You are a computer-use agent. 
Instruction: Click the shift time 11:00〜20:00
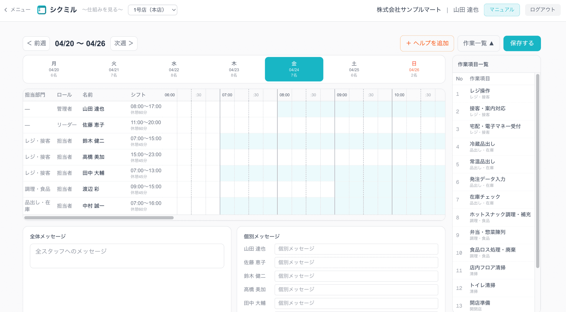146,122
